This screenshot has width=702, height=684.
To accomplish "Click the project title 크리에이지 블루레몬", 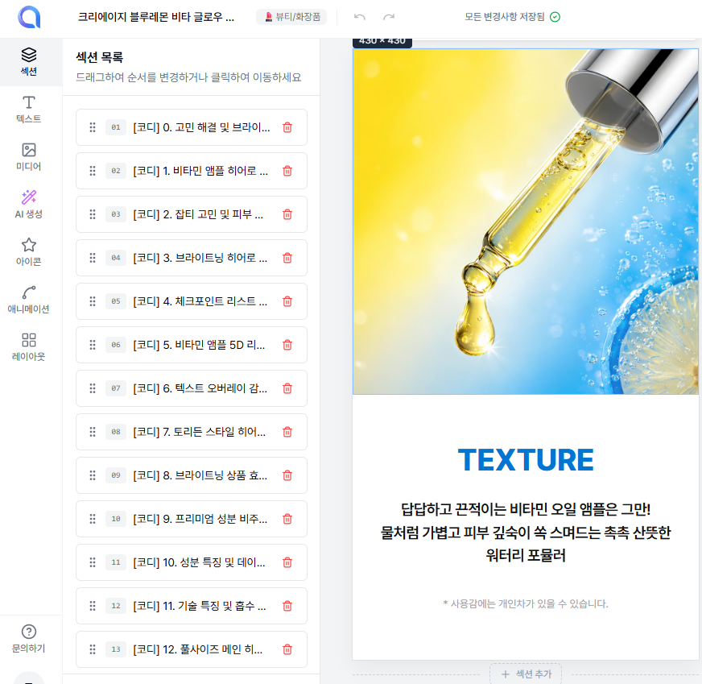I will click(x=156, y=17).
